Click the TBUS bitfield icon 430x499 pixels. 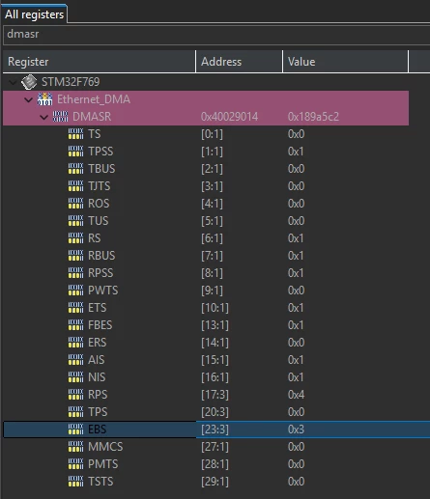coord(75,169)
